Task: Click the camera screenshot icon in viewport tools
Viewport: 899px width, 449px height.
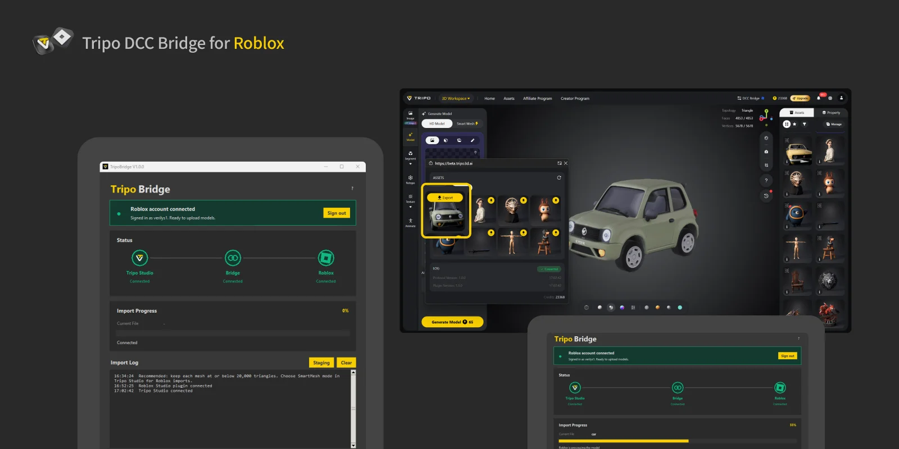Action: [x=766, y=152]
